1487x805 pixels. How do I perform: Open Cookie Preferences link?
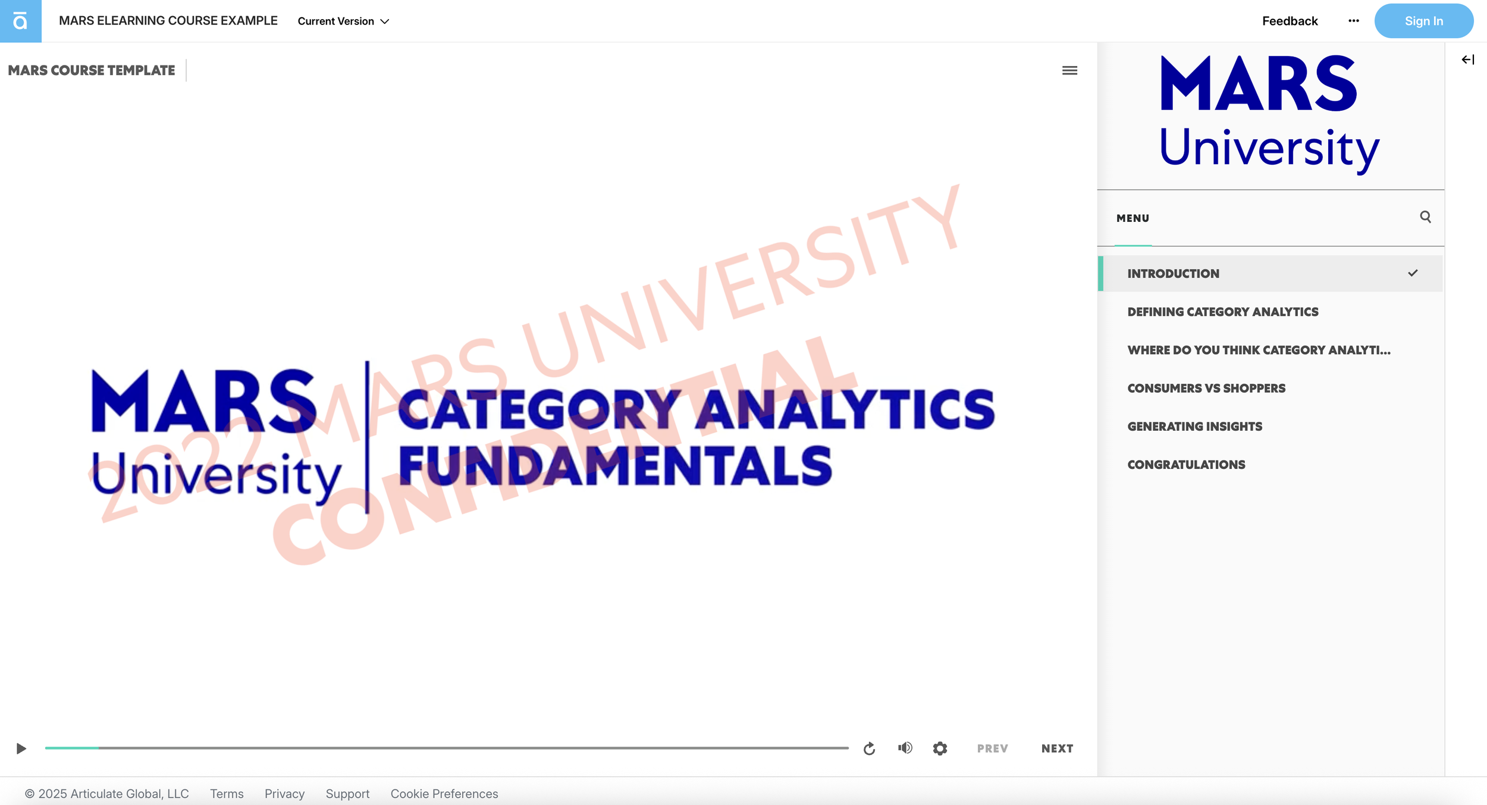click(x=444, y=794)
